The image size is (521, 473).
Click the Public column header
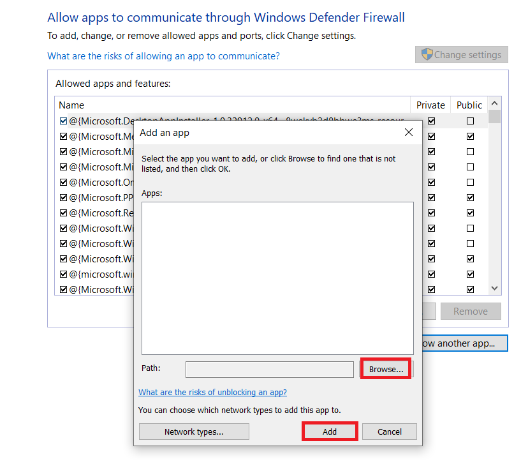click(x=469, y=105)
